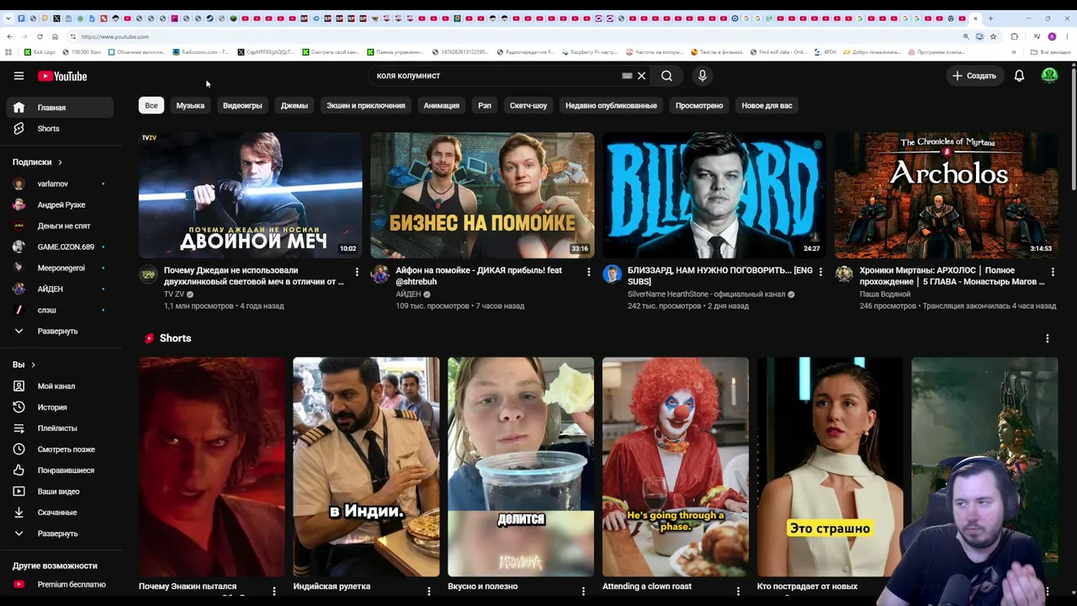Open options menu for Хроники Миртаны video

1053,272
